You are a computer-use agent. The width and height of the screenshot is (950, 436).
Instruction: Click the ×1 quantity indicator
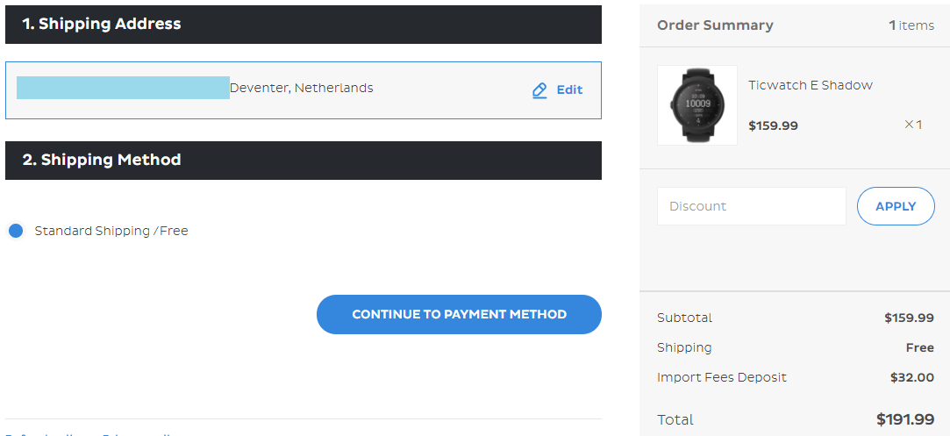click(913, 125)
